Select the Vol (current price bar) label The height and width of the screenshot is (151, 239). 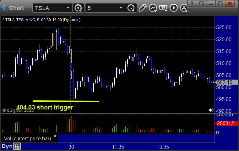tap(27, 138)
